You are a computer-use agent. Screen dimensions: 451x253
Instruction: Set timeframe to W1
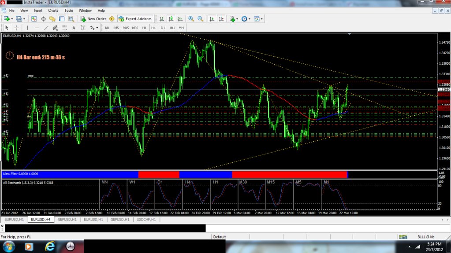pyautogui.click(x=172, y=28)
